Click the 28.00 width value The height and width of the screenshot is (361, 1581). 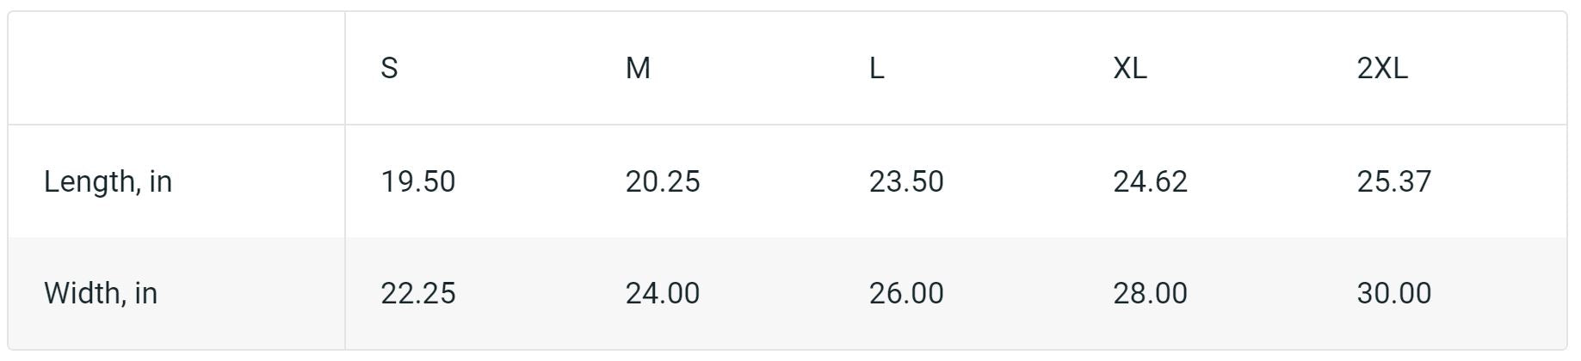point(1150,293)
